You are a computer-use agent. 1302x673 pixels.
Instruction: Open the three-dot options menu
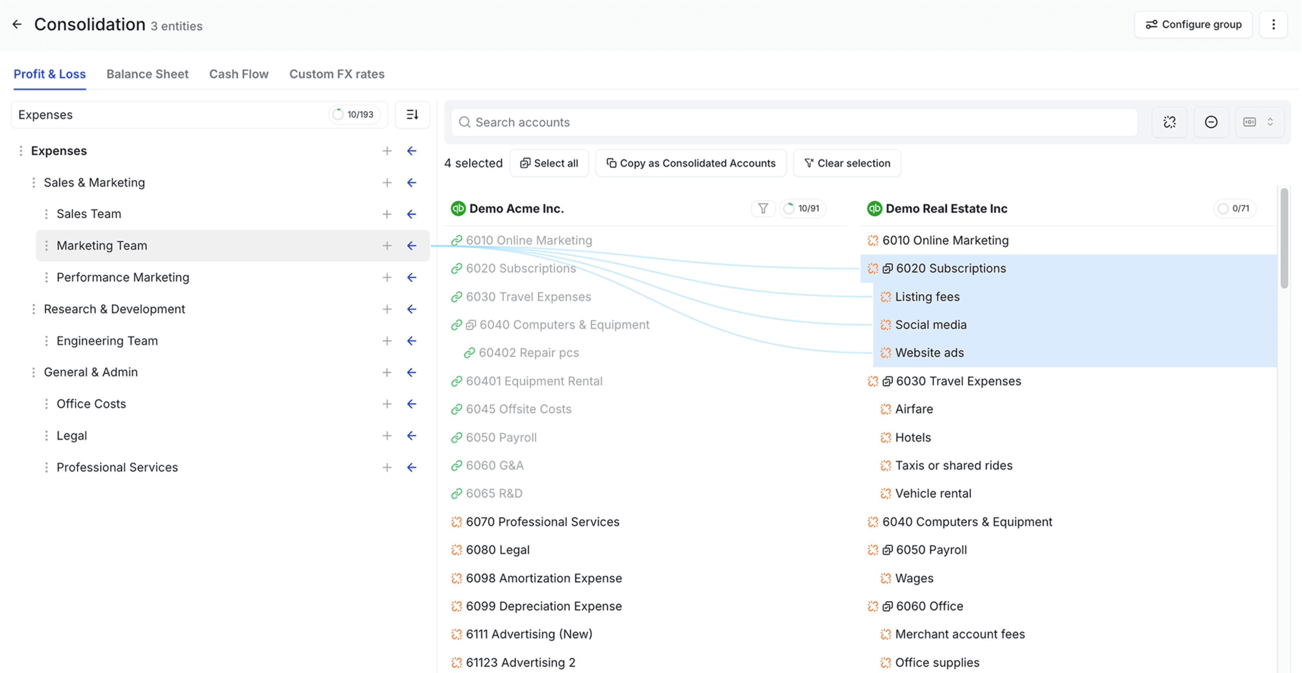(x=1273, y=24)
